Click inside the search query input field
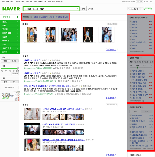This screenshot has width=155, height=157. 49,9
